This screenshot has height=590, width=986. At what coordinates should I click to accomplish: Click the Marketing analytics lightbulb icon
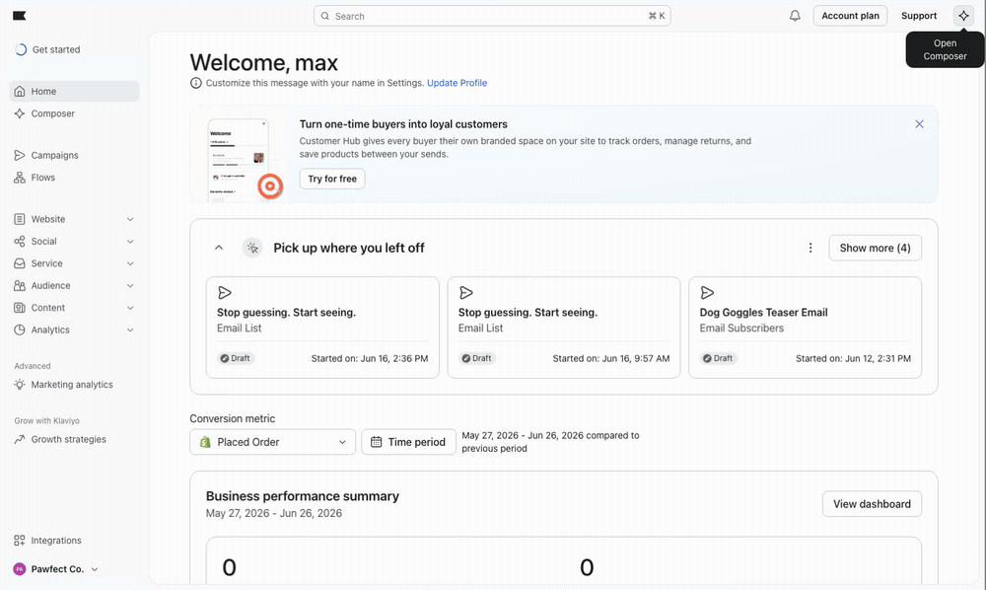click(20, 385)
